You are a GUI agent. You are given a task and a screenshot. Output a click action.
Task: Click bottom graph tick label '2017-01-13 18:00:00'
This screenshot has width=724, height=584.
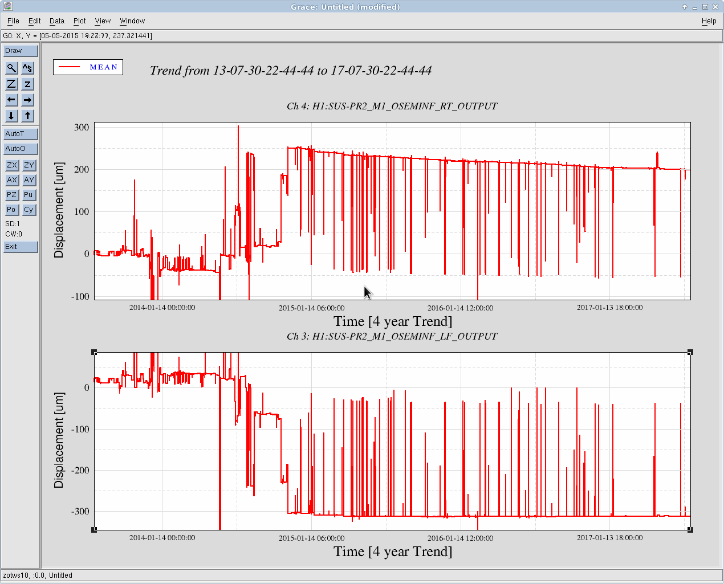click(x=609, y=538)
